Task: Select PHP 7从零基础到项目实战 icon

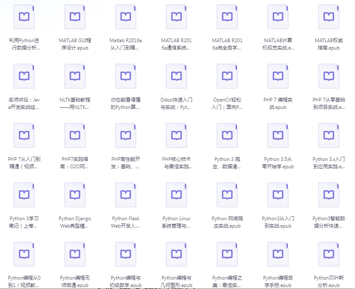Action: click(329, 76)
